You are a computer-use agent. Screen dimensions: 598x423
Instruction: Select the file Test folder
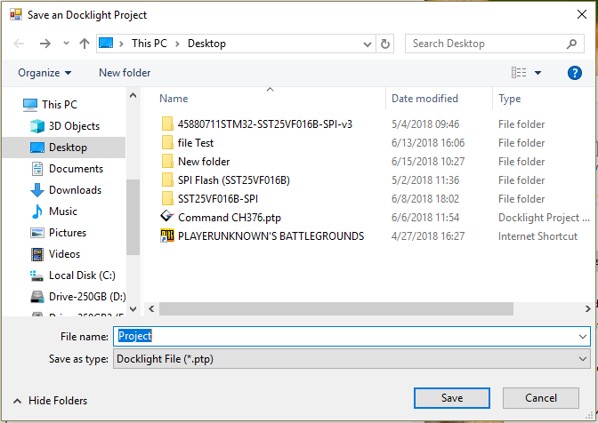click(x=195, y=143)
